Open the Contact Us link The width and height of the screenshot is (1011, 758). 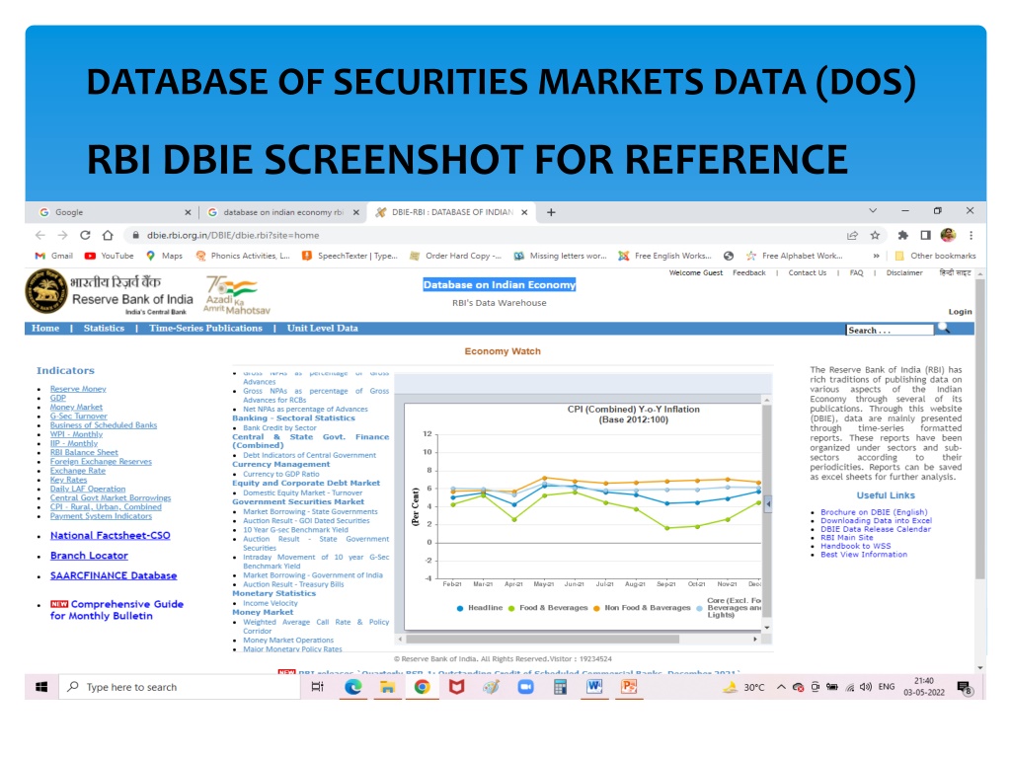click(x=807, y=272)
